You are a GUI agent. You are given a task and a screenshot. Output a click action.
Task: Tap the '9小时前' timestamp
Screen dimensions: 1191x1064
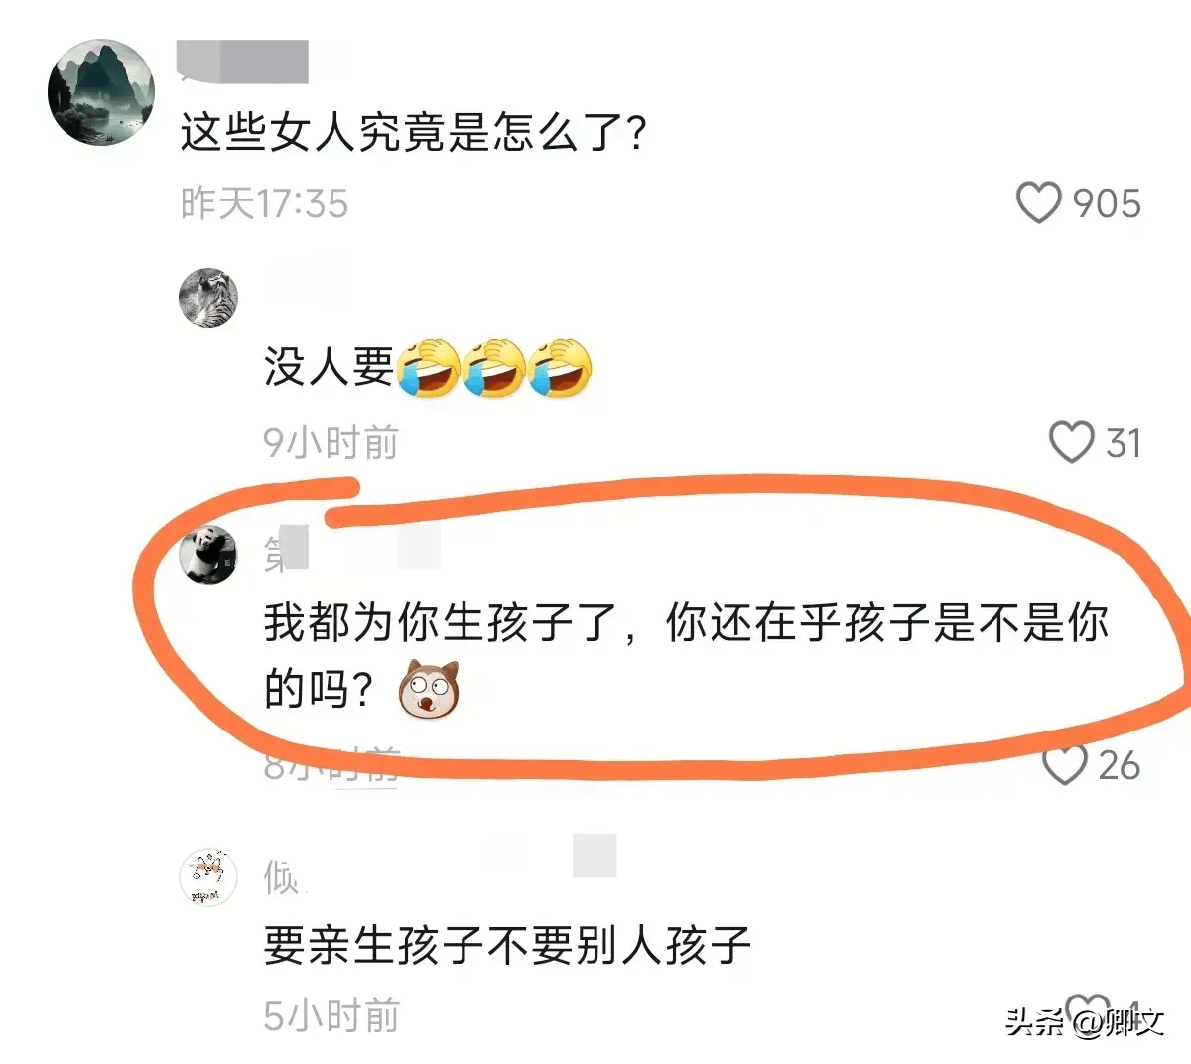click(x=331, y=443)
